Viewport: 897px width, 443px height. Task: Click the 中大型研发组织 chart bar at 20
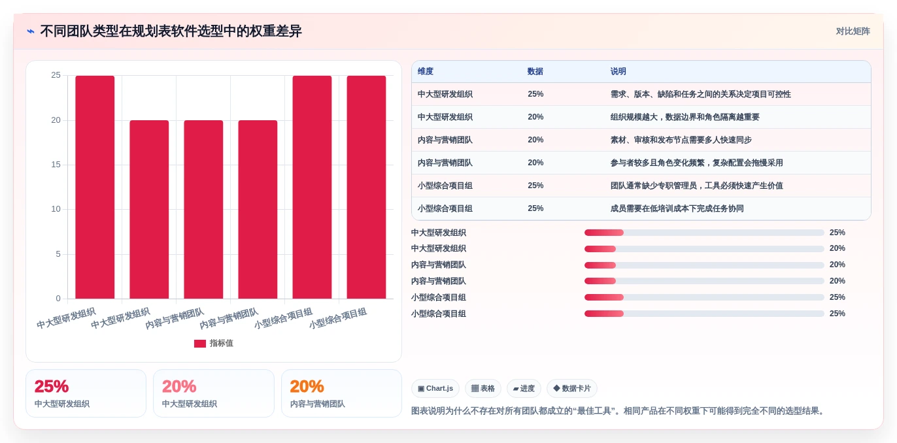coord(149,210)
